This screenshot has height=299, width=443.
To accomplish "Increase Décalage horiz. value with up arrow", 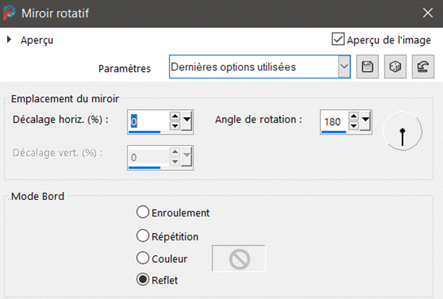I will 175,117.
